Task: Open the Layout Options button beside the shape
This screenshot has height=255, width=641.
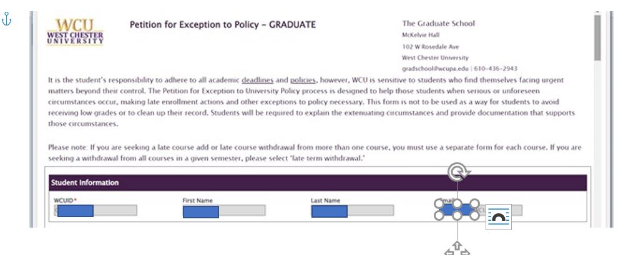Action: pyautogui.click(x=498, y=217)
